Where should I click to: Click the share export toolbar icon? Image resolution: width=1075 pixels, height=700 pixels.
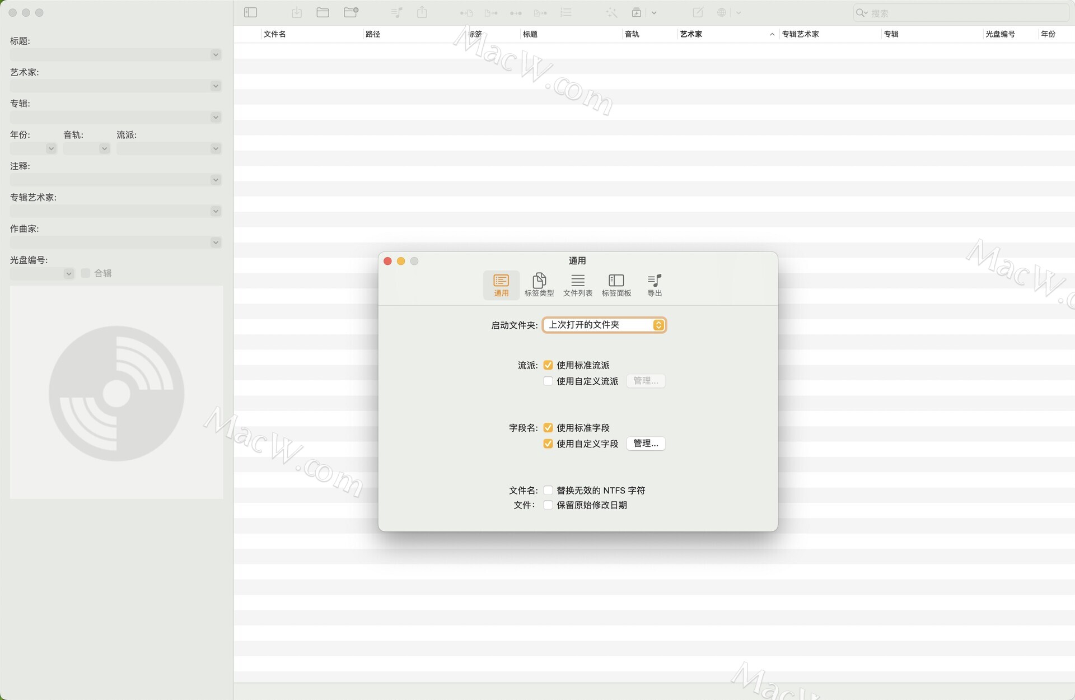coord(422,12)
